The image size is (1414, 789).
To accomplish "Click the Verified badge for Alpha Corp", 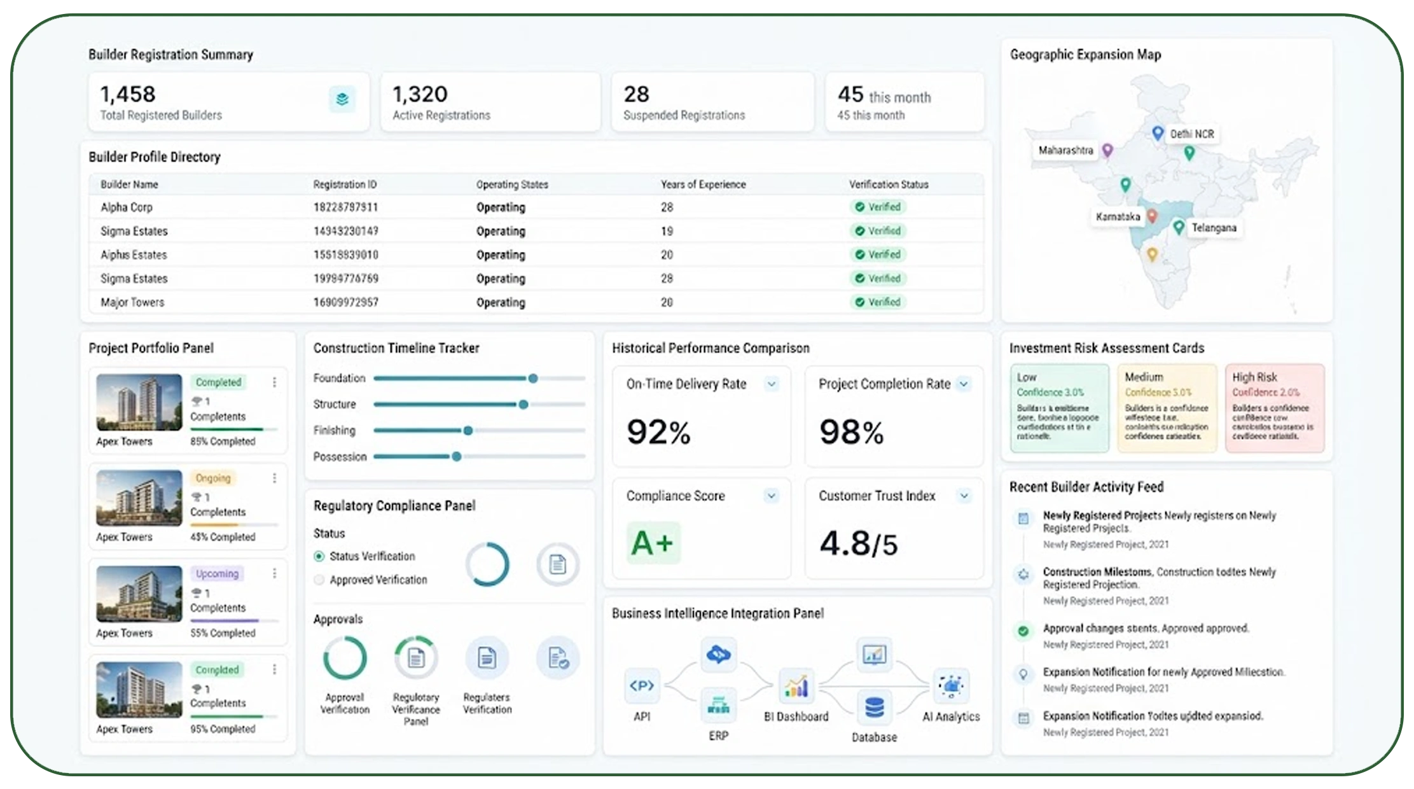I will [x=878, y=207].
